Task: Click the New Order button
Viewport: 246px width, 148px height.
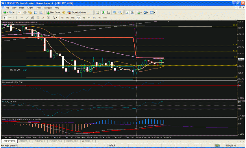Action: click(x=53, y=12)
